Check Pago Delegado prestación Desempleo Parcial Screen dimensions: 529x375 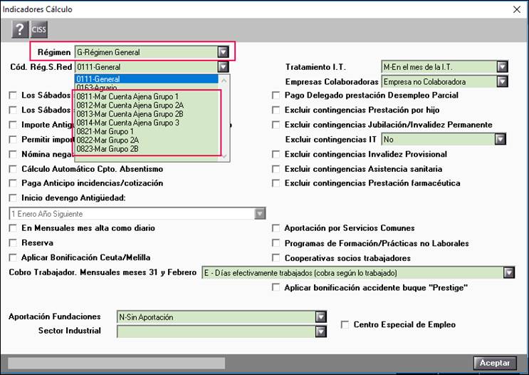point(276,96)
